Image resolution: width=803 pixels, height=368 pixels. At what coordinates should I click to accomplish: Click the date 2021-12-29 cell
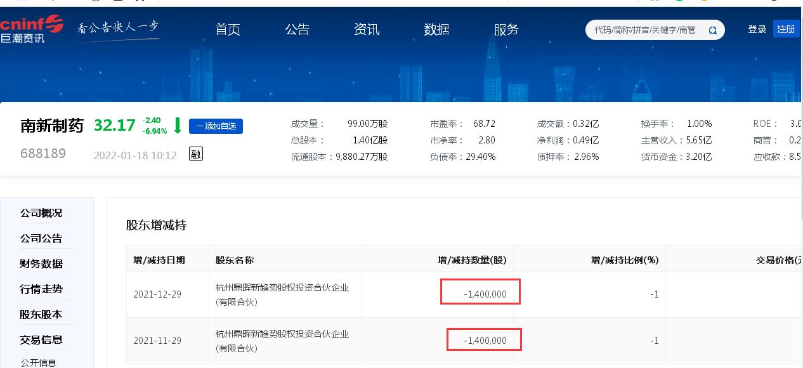click(157, 294)
